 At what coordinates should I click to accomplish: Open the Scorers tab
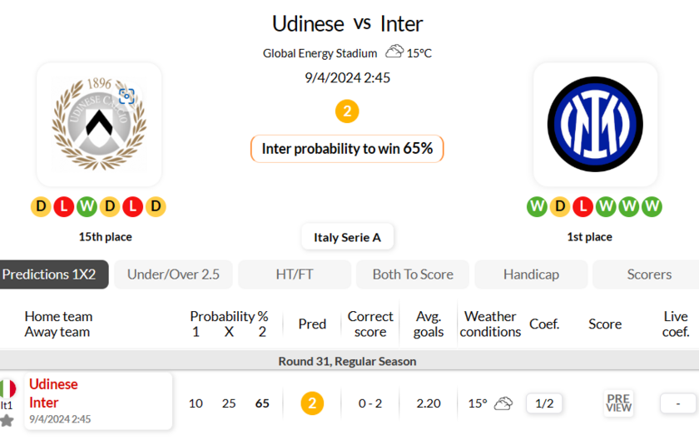tap(649, 274)
